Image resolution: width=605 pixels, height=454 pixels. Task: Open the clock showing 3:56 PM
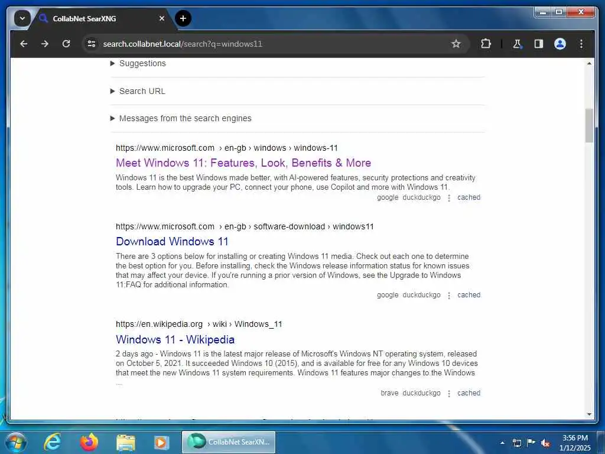(x=575, y=443)
